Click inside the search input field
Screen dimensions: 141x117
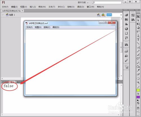pos(107,3)
